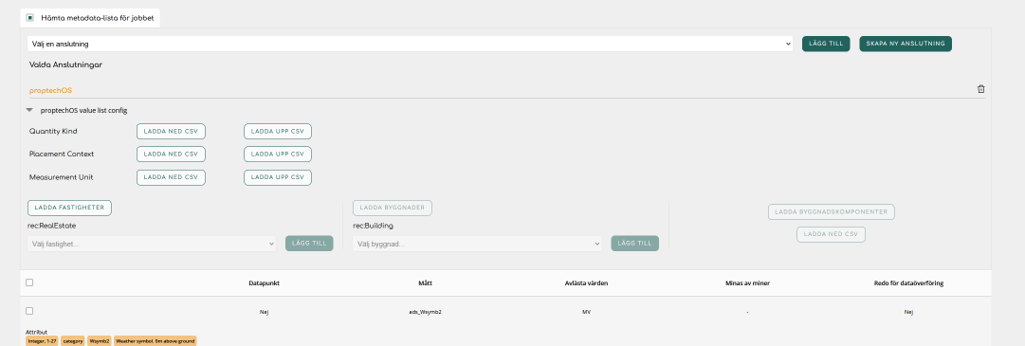Viewport: 1025px width, 346px height.
Task: Download the Quantity Kind CSV
Action: click(171, 131)
